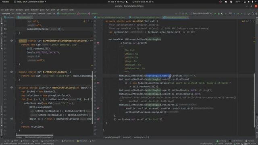Click the "optional" package in the navigation bar
The height and width of the screenshot is (145, 258).
[42, 14]
